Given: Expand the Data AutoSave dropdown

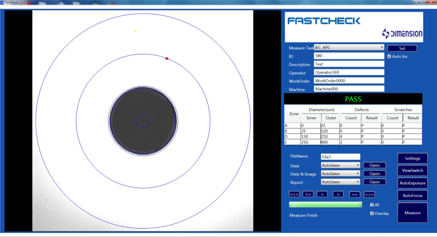Looking at the screenshot, I should 340,165.
